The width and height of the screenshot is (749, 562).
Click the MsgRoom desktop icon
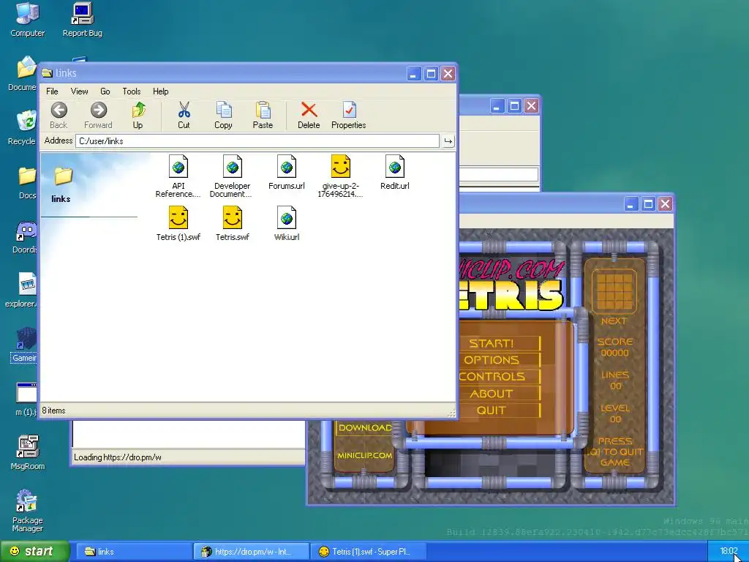pyautogui.click(x=28, y=452)
